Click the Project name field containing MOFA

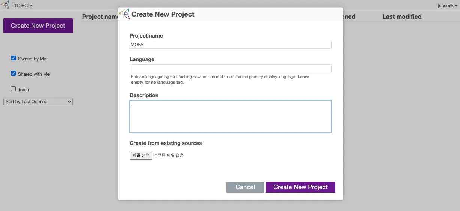click(231, 45)
